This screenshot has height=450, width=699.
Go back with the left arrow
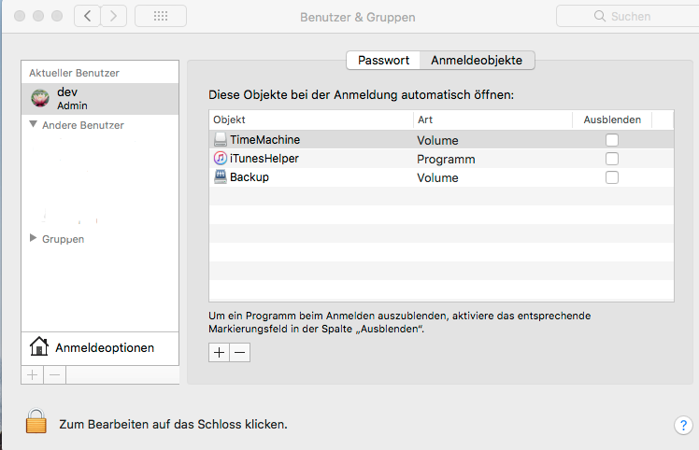pyautogui.click(x=87, y=16)
